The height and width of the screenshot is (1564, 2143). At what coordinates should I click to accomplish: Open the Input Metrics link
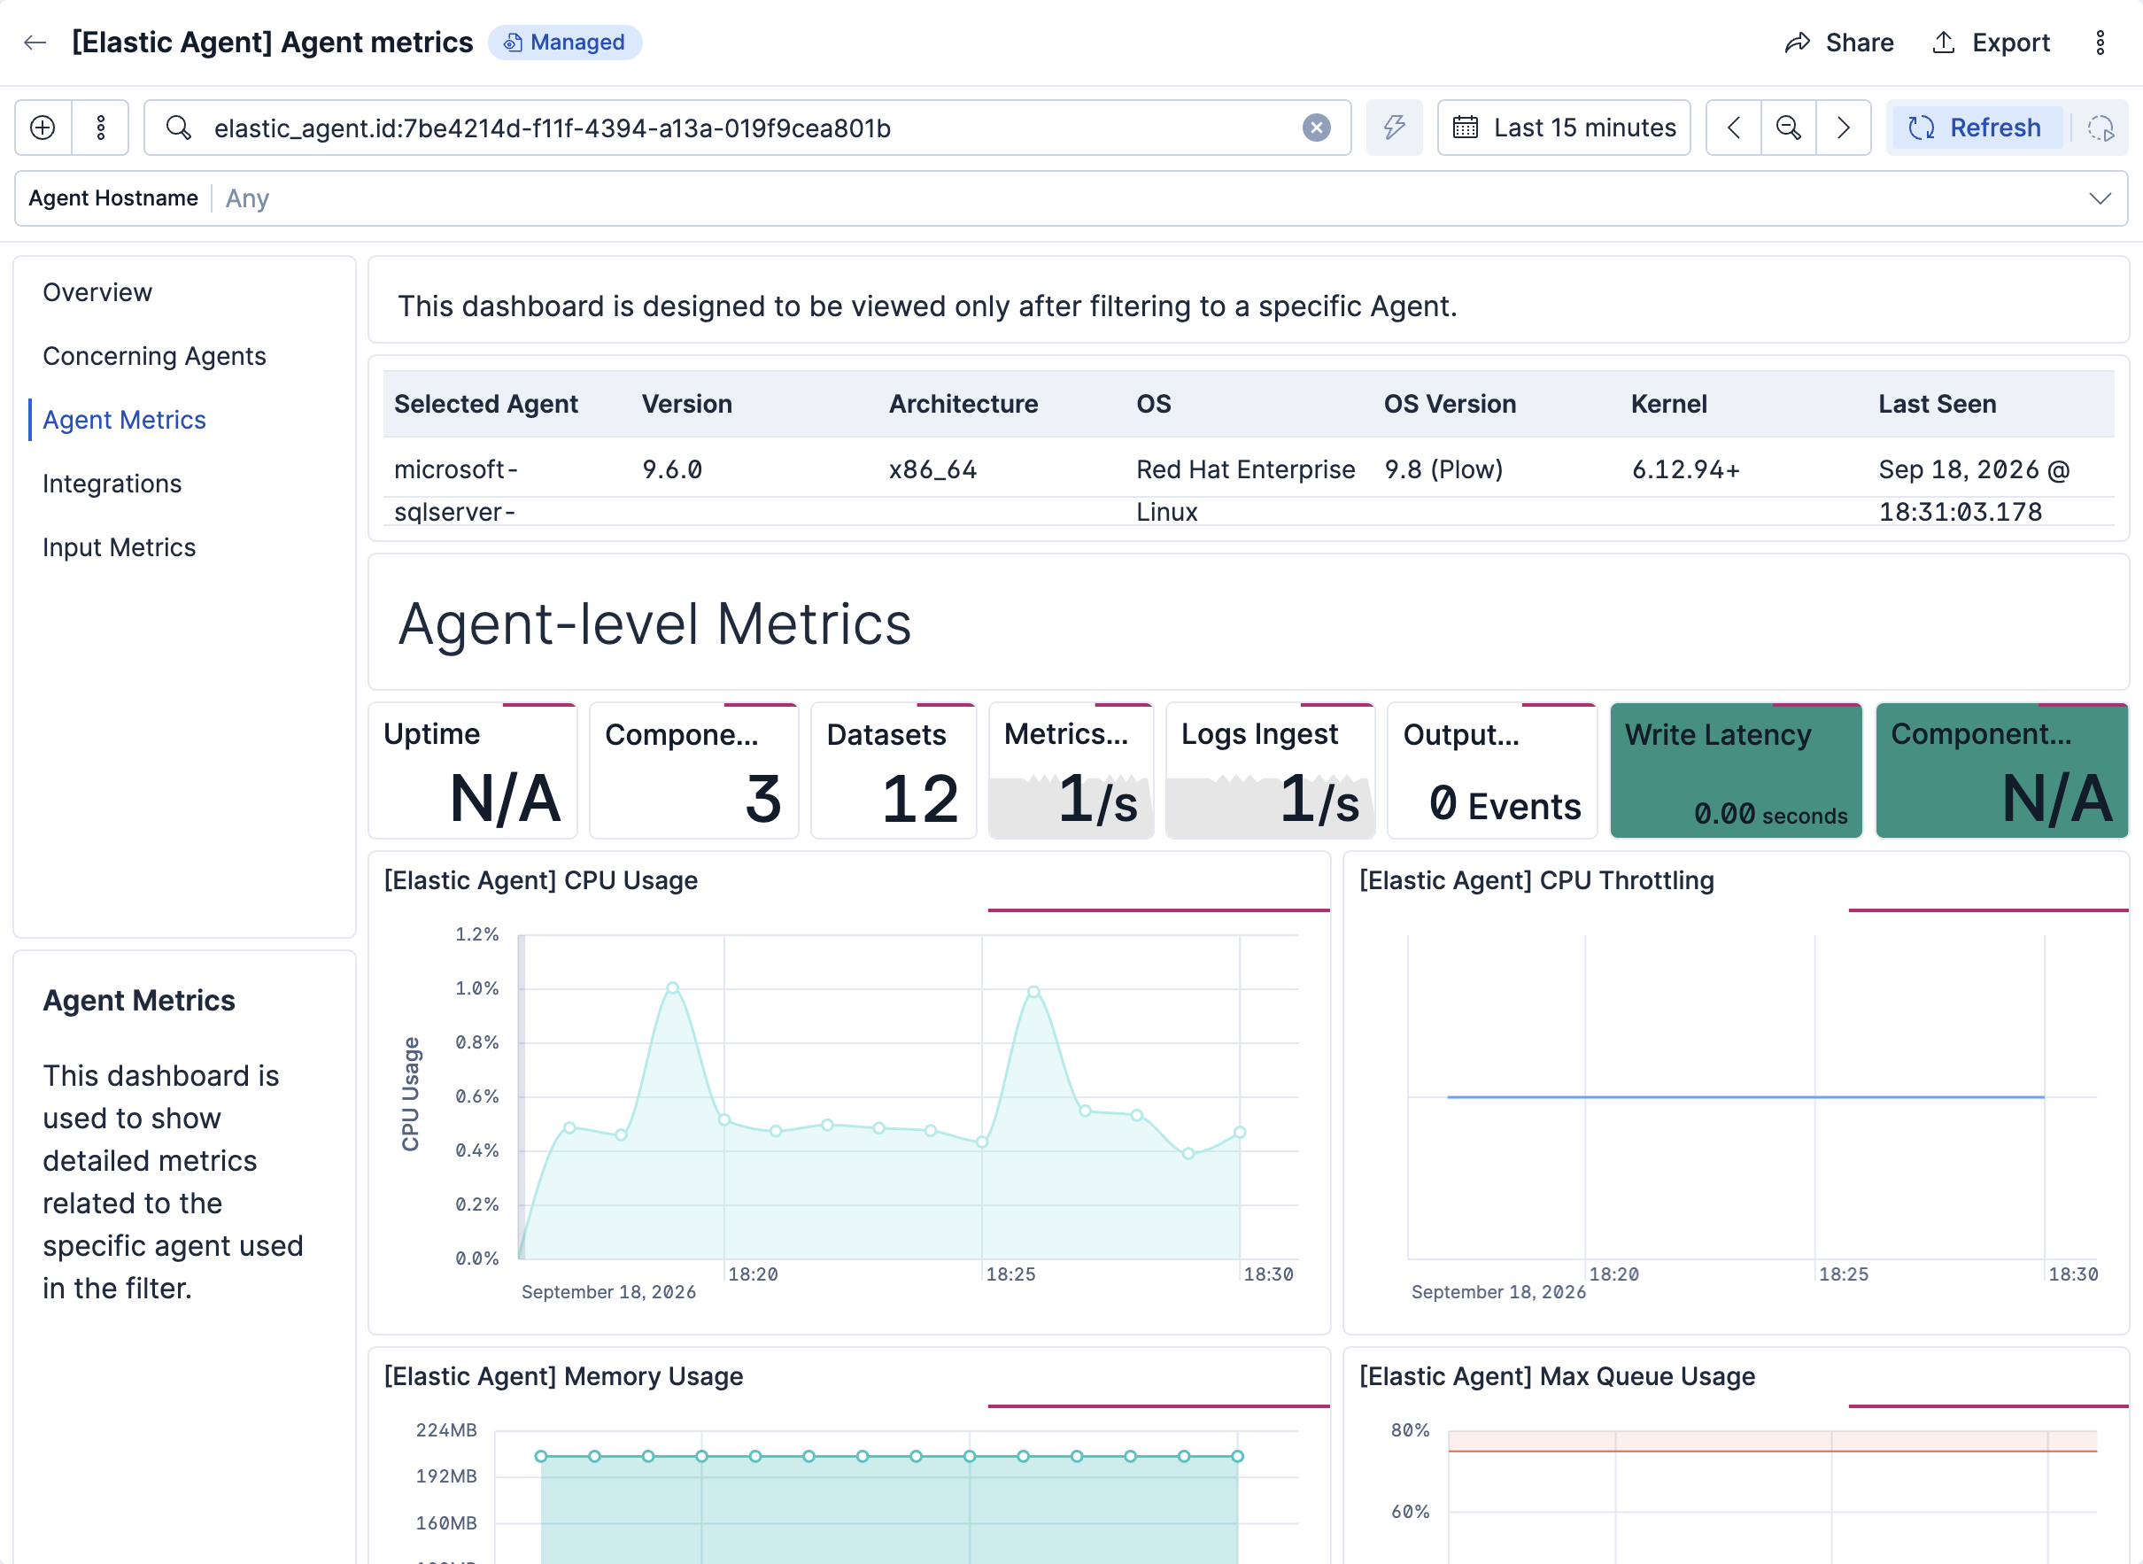(120, 547)
